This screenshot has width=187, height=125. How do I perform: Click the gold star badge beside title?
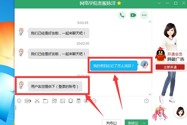pyautogui.click(x=119, y=3)
